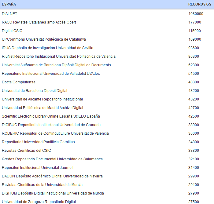Select the value 42700
214x204 pixels.
[194, 108]
